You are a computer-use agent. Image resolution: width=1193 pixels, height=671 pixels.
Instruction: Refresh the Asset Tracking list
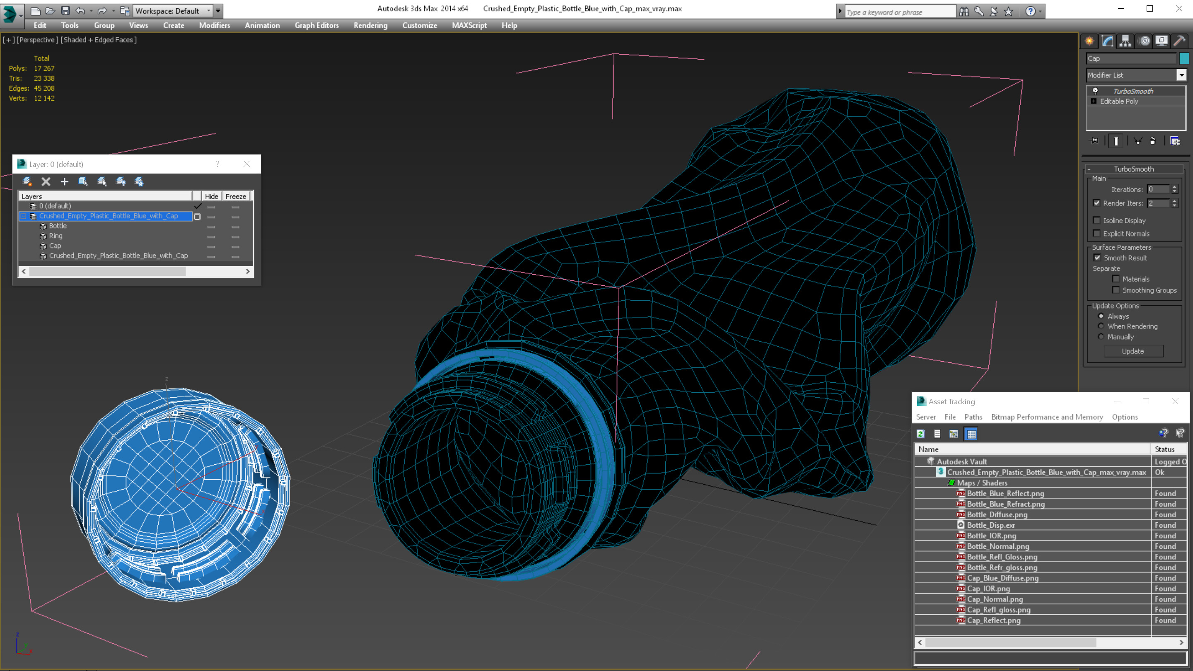coord(921,434)
